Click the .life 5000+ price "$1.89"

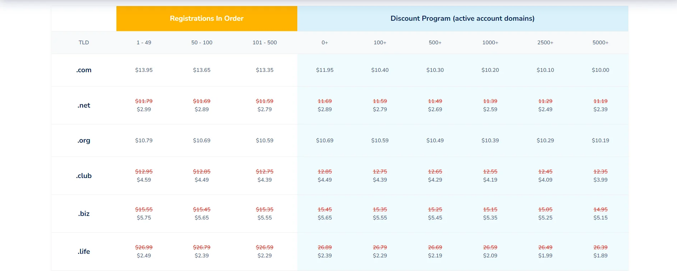tap(601, 256)
